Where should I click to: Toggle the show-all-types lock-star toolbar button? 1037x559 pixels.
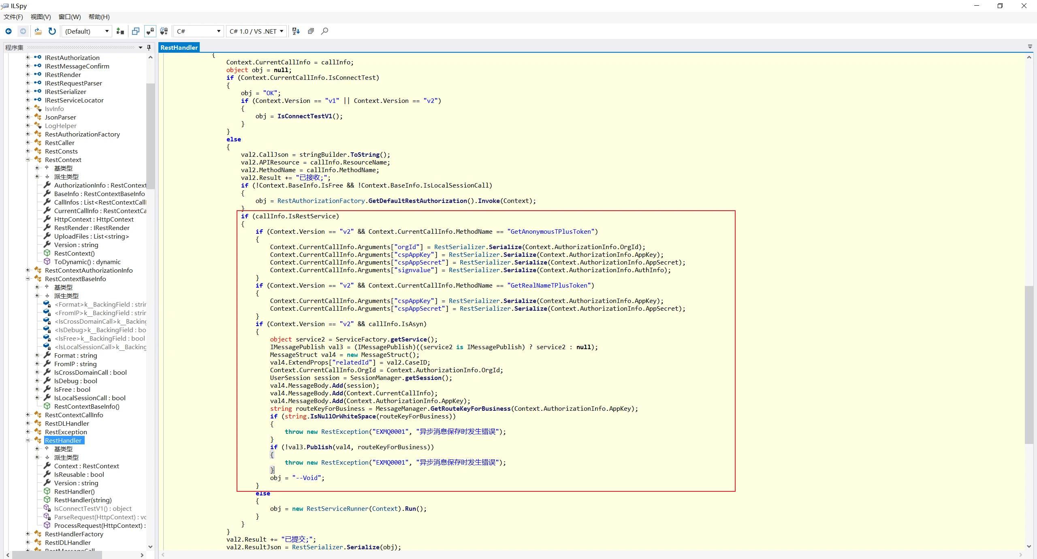[x=164, y=31]
